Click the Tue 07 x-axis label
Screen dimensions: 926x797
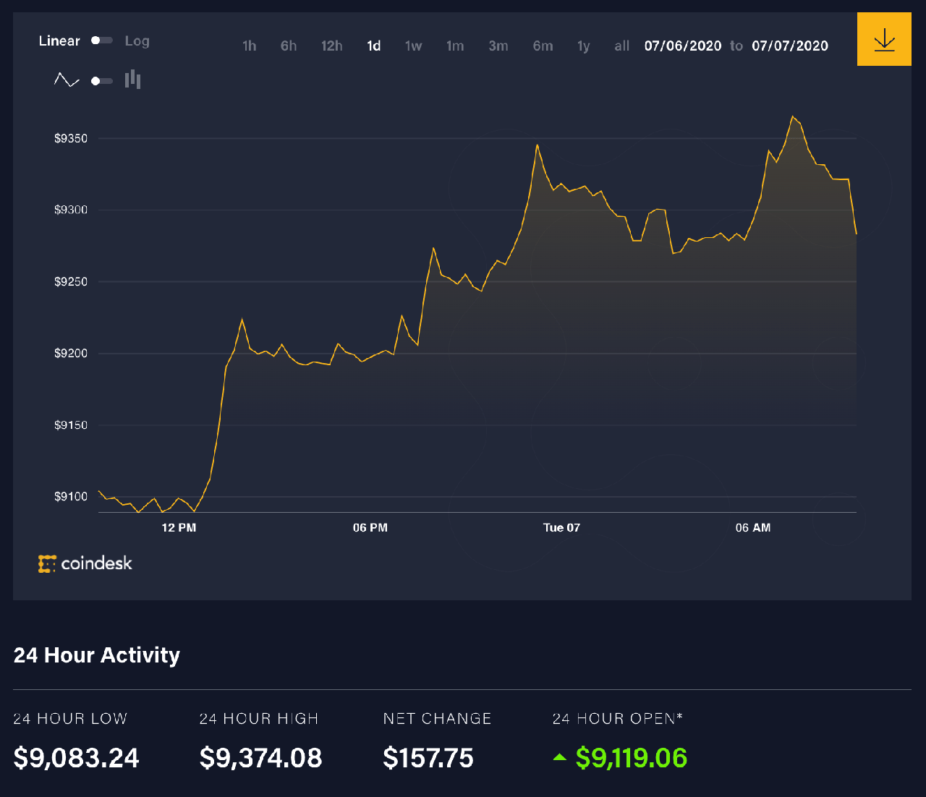tap(561, 528)
